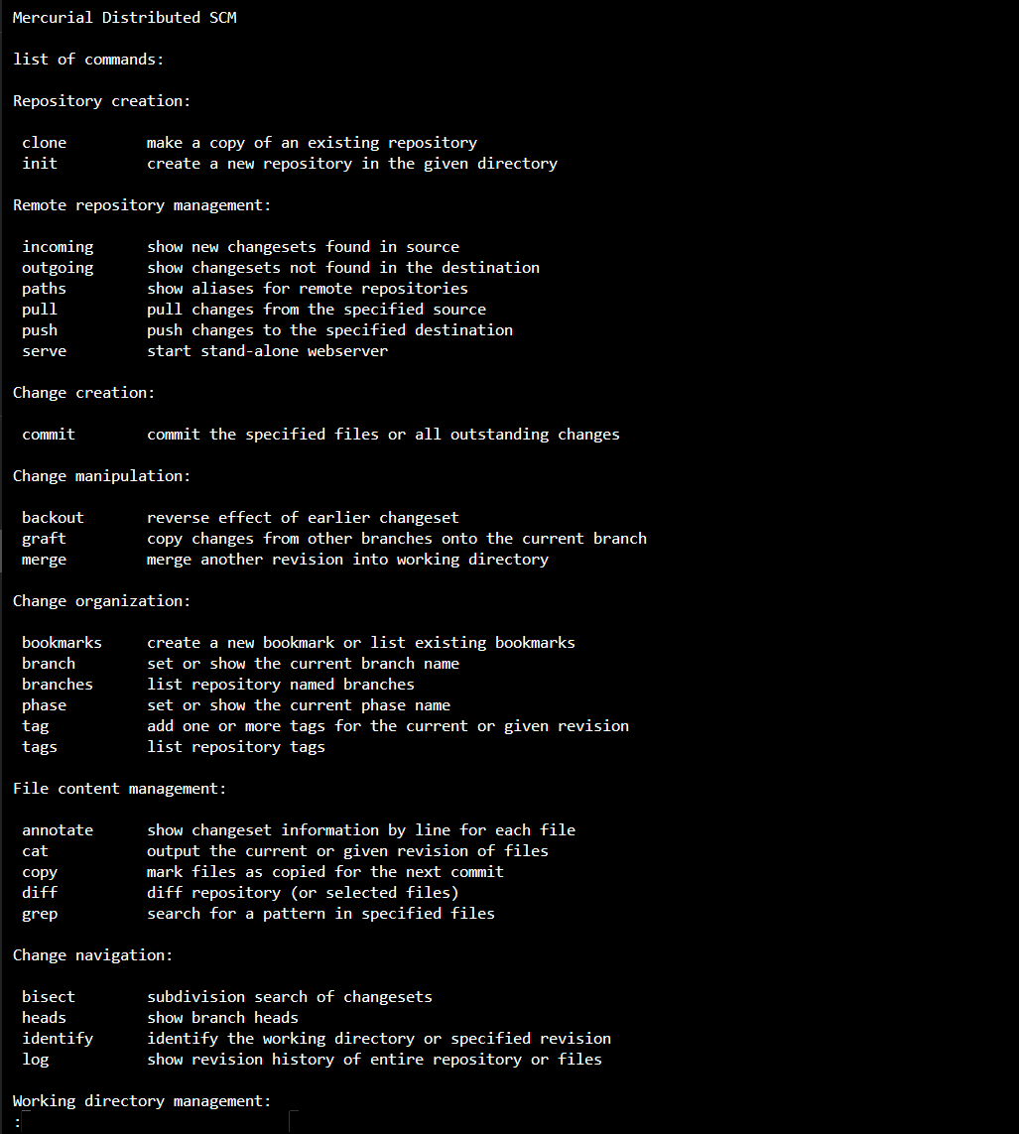Click the 'Remote repository management:' heading
1019x1134 pixels.
pyautogui.click(x=142, y=205)
